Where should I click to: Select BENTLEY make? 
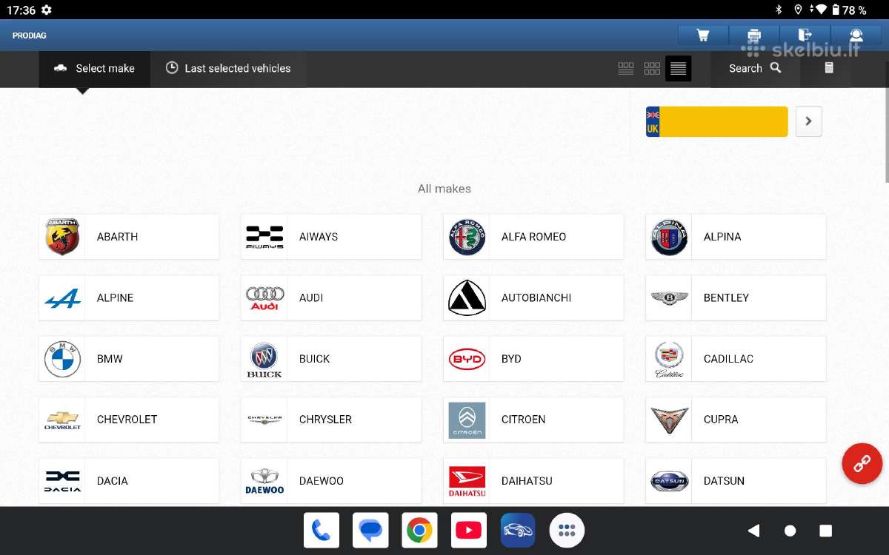(x=736, y=297)
